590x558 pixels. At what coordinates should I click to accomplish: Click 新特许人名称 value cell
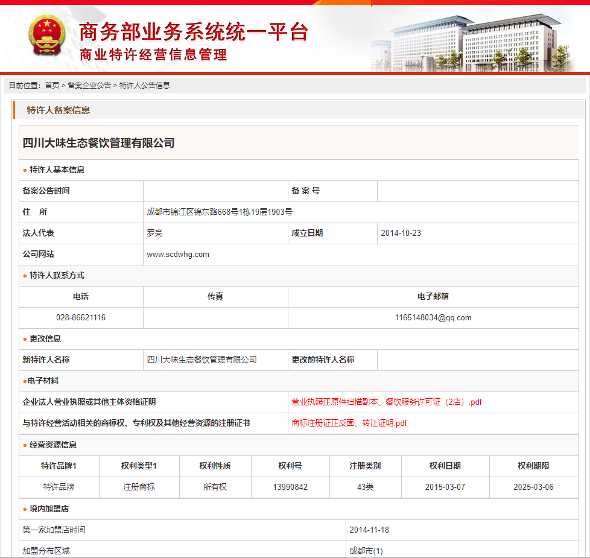coord(215,360)
